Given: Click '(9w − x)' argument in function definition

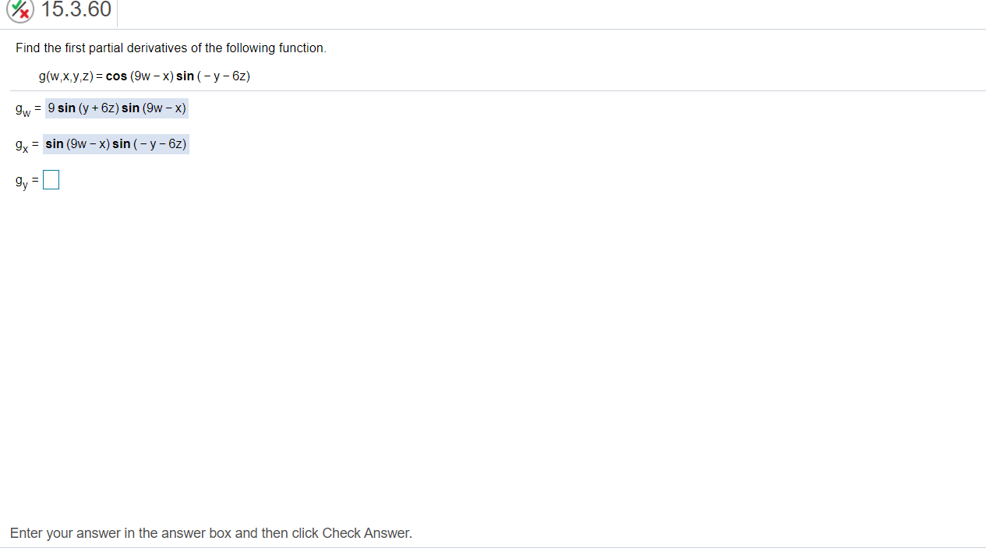Looking at the screenshot, I should 152,76.
